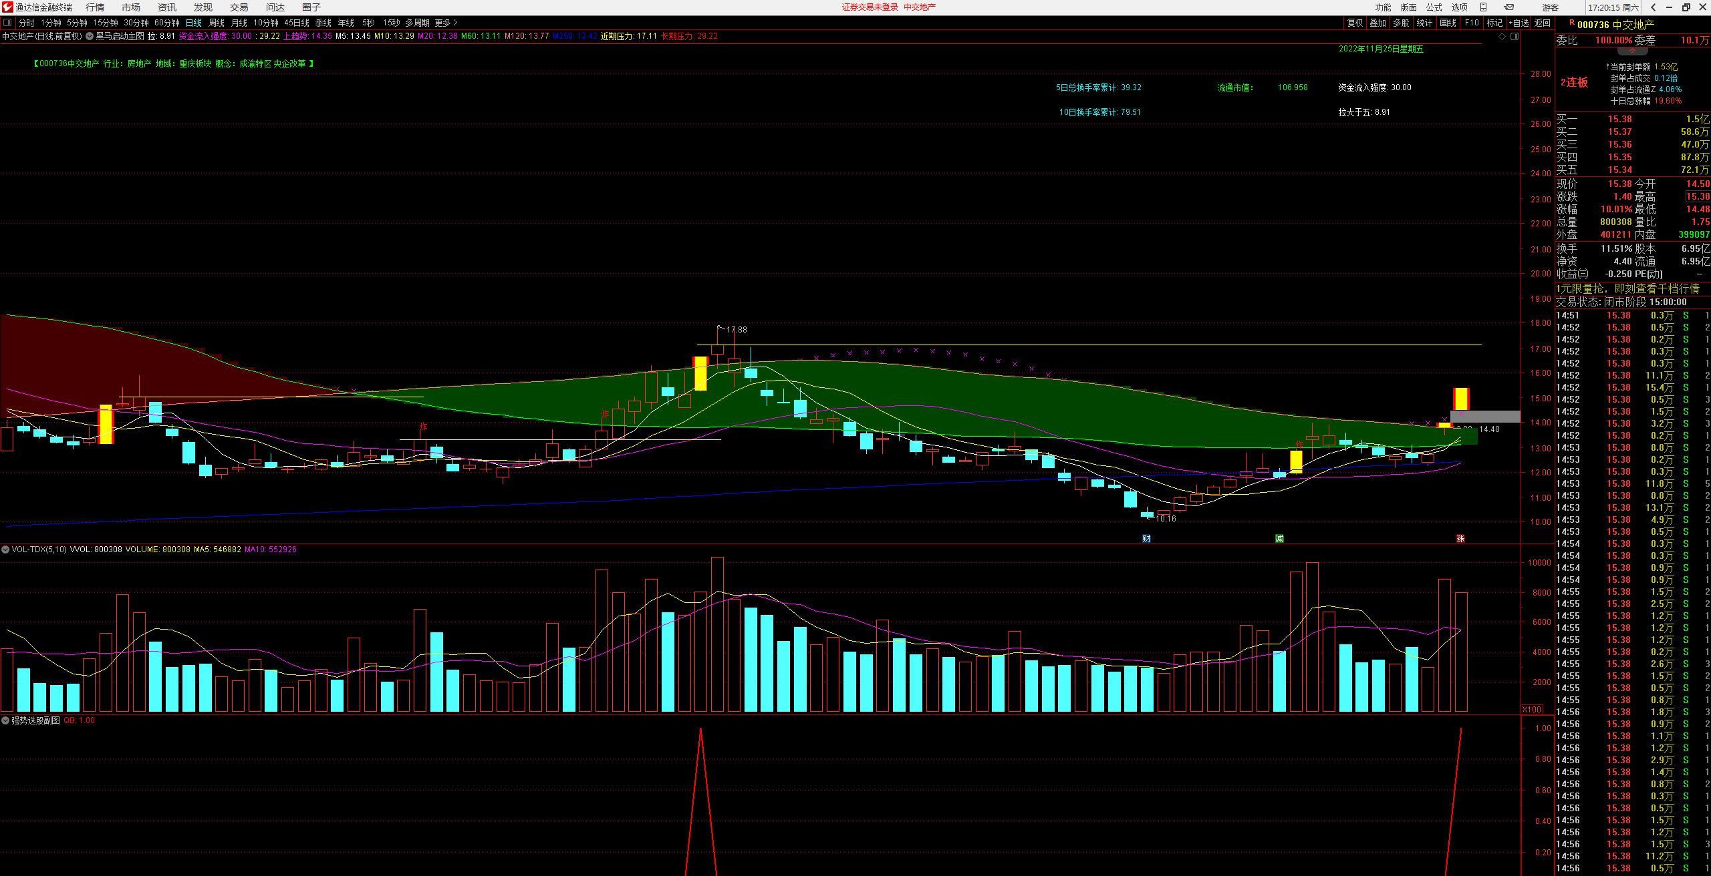The height and width of the screenshot is (876, 1711).
Task: Open the mail envelope icon
Action: 1508,7
